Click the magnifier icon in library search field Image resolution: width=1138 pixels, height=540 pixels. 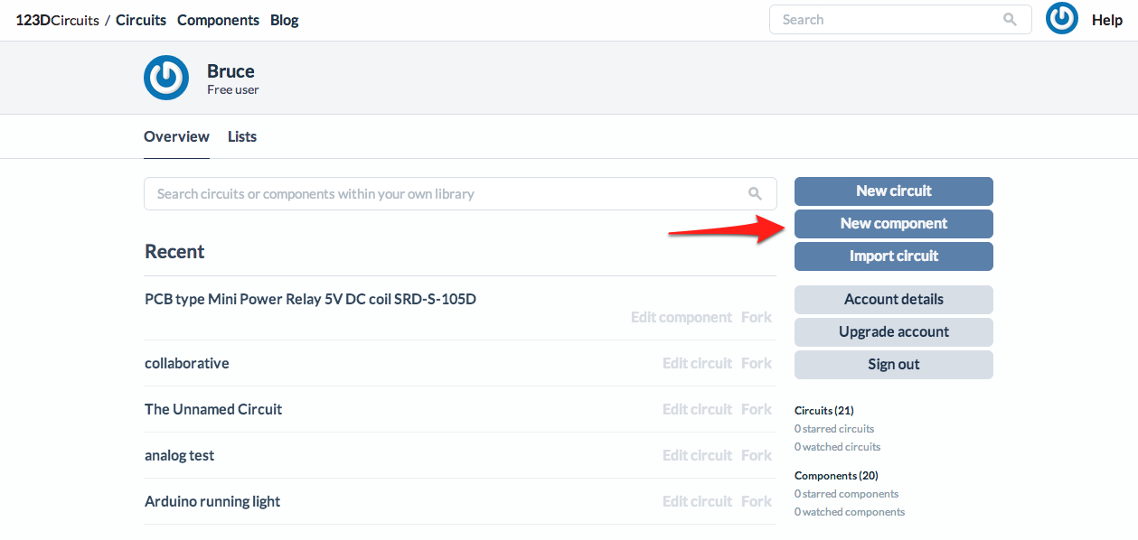point(755,193)
